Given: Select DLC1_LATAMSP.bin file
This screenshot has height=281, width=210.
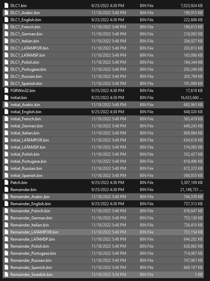Looking at the screenshot, I should point(103,55).
